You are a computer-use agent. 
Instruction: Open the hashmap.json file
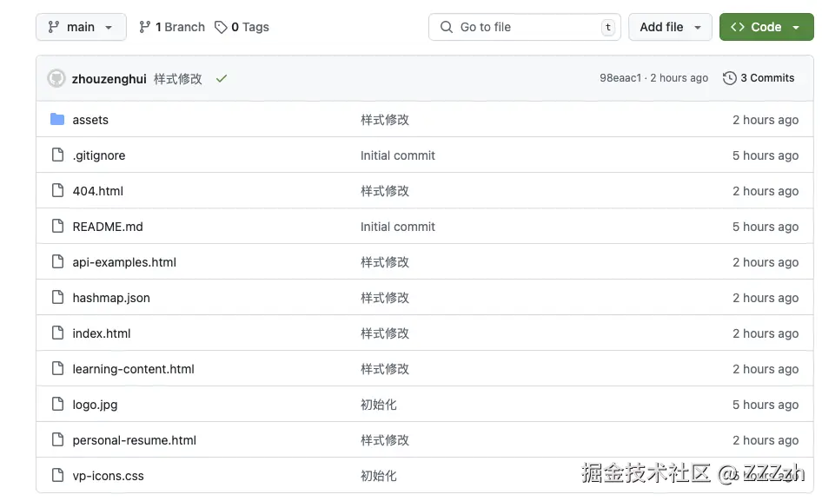(111, 298)
